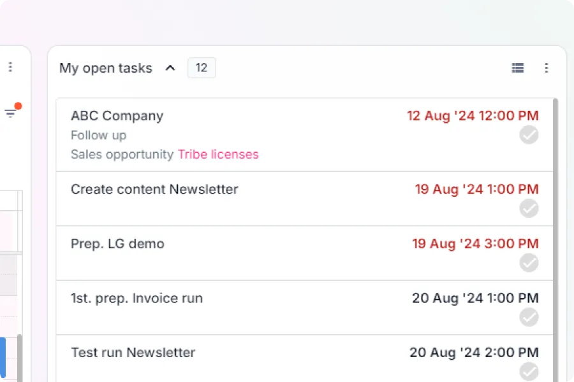This screenshot has height=382, width=574.
Task: Mark ABC Company task as complete
Action: 529,135
